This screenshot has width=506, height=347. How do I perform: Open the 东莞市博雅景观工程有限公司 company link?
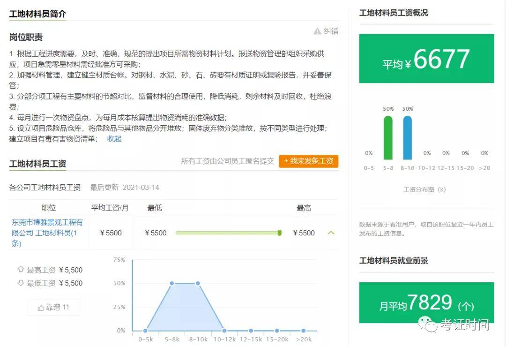click(47, 233)
